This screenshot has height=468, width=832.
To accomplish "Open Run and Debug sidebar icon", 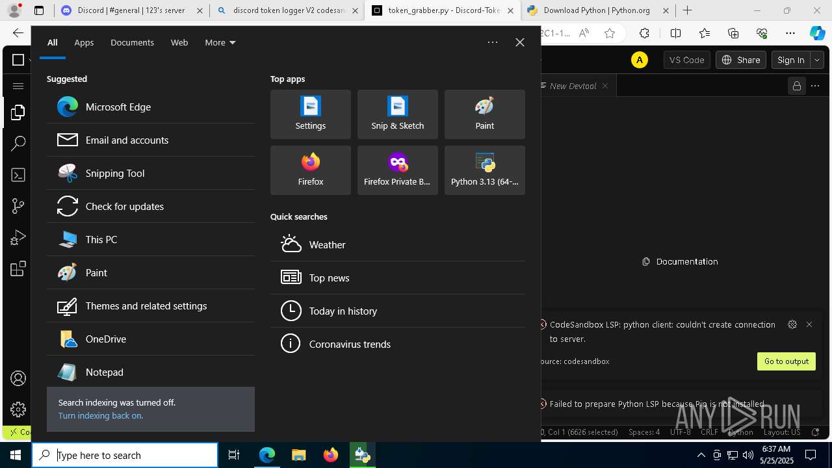I will pos(18,237).
